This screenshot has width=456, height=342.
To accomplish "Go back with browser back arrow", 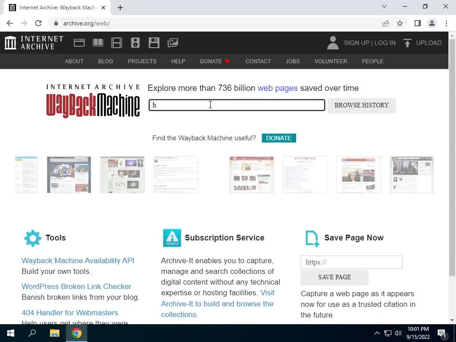I will point(10,23).
